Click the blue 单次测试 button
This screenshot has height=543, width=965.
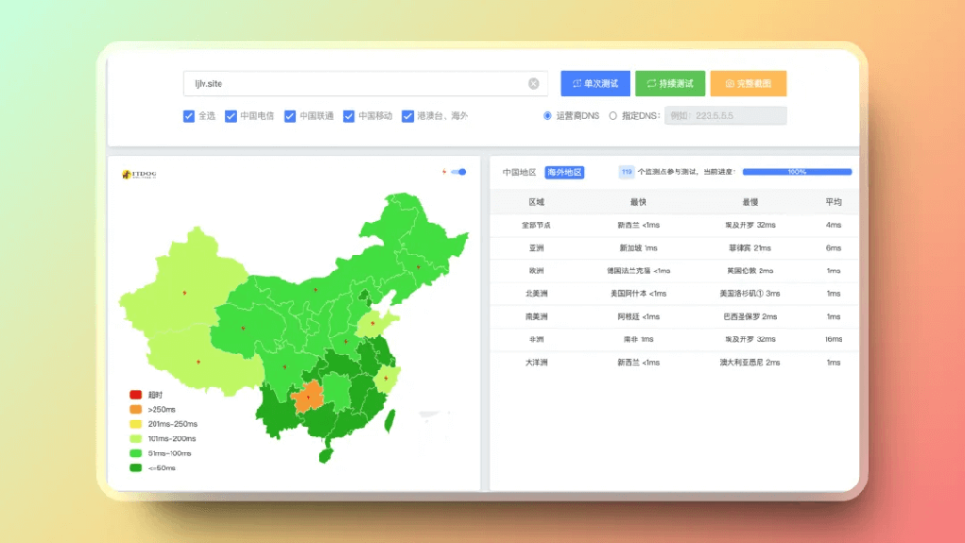click(595, 84)
